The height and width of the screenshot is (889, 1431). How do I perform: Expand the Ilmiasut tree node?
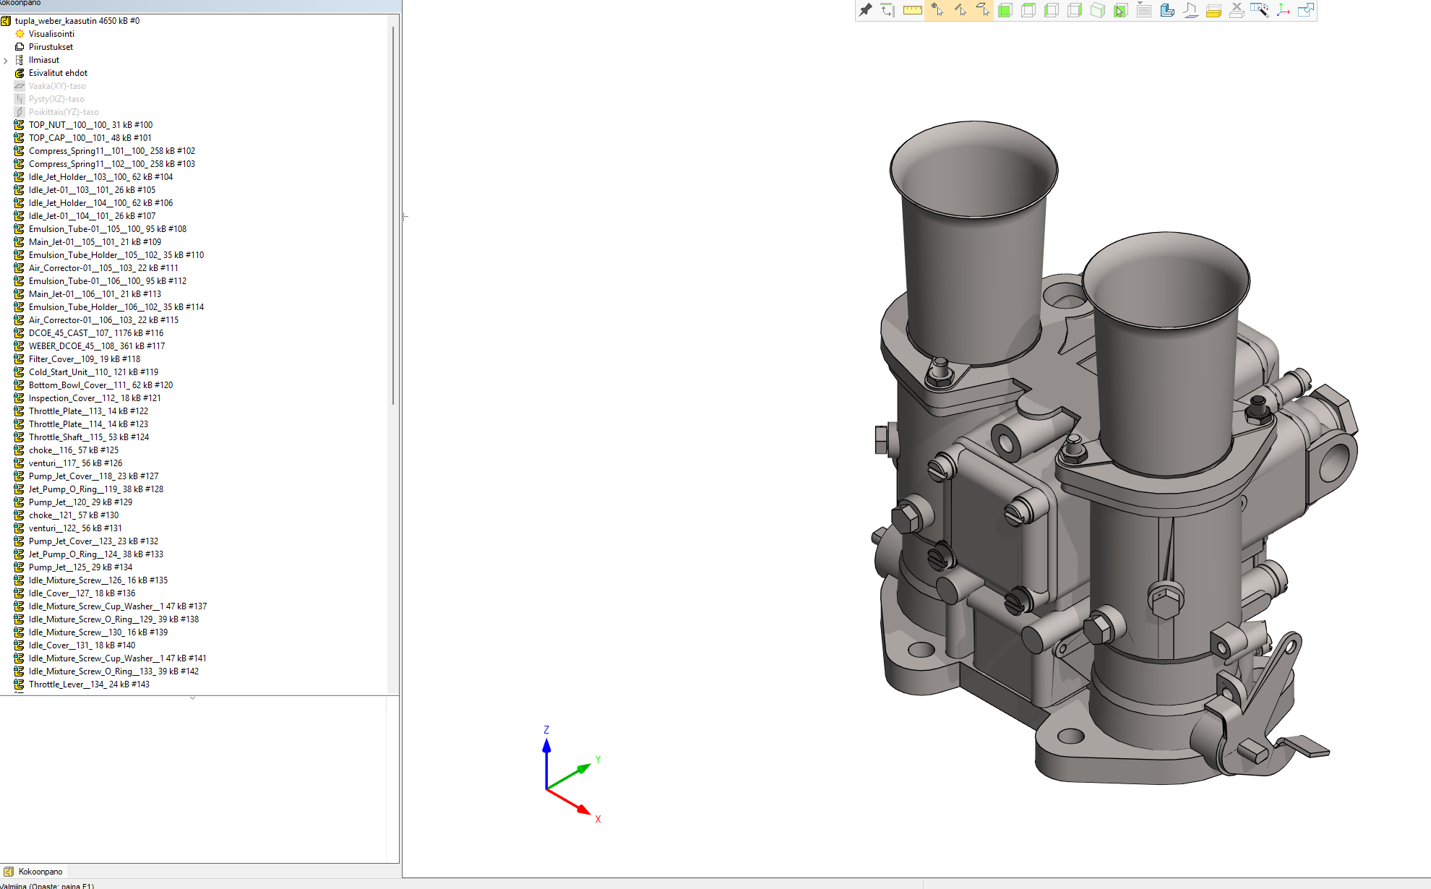click(x=6, y=61)
